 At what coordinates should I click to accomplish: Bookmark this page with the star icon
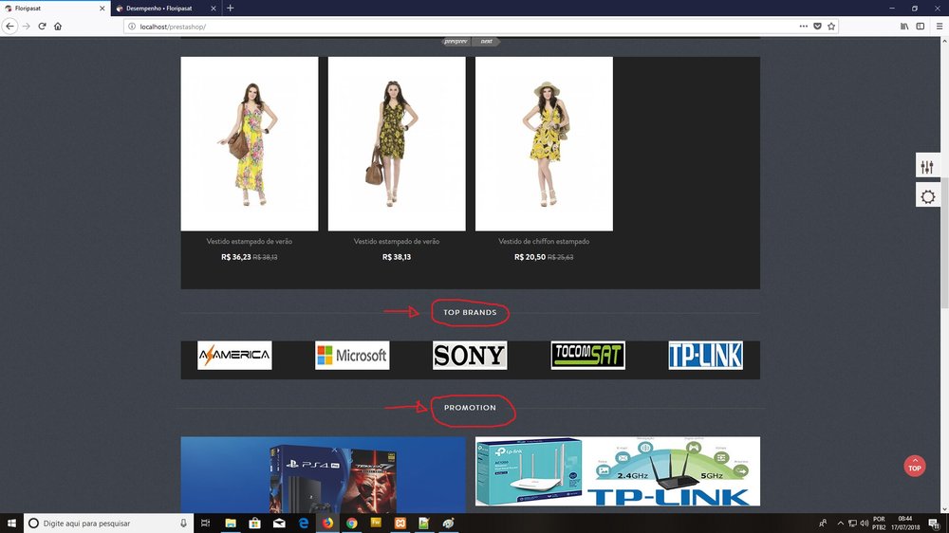click(x=831, y=26)
